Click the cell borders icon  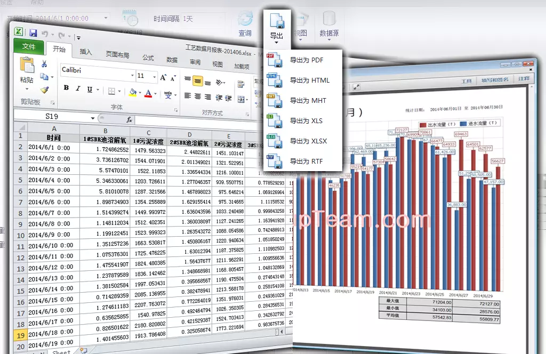pyautogui.click(x=111, y=91)
